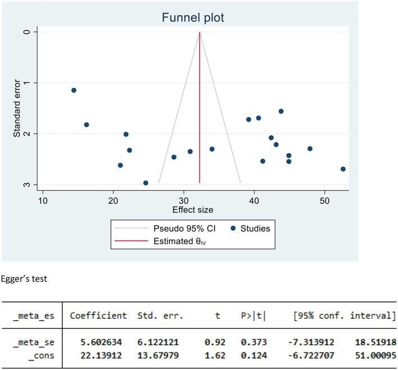Click the P>|t| column header
Viewport: 398px width, 370px height.
coord(254,316)
